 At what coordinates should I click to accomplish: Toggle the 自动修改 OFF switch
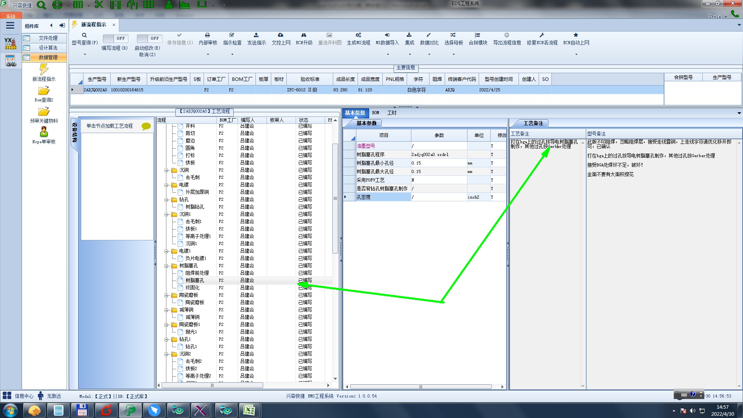click(149, 38)
